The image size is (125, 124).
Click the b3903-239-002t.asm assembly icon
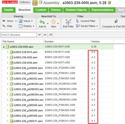click(x=12, y=57)
